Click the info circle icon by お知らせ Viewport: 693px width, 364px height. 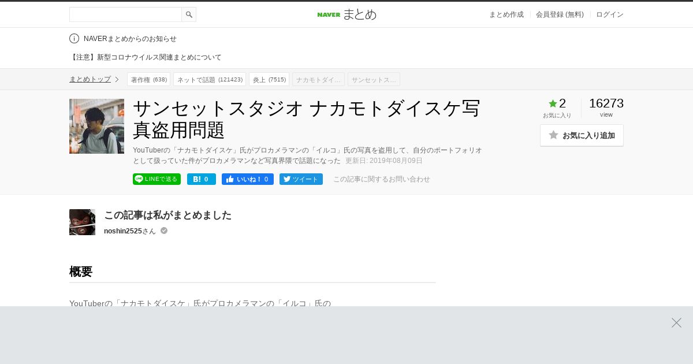(x=74, y=39)
